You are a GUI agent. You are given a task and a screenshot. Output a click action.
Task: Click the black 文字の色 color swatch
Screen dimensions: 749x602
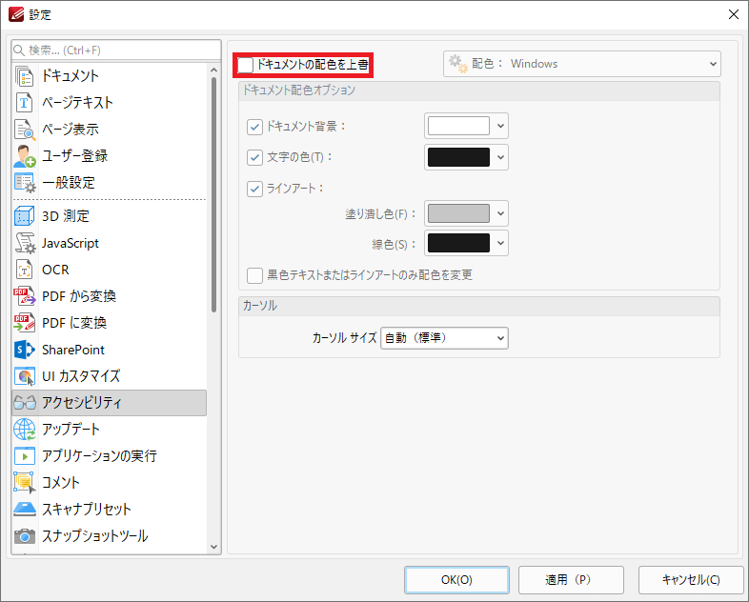click(x=458, y=157)
